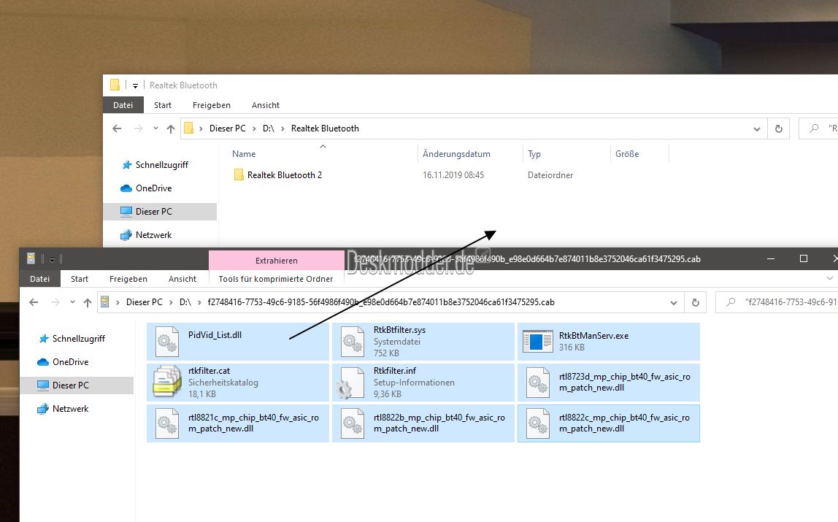
Task: Click Ansicht tab in cab window
Action: 182,279
